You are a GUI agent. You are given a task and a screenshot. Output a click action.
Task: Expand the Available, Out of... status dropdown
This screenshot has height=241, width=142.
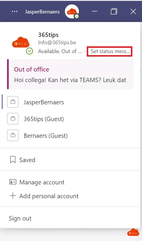pyautogui.click(x=62, y=51)
